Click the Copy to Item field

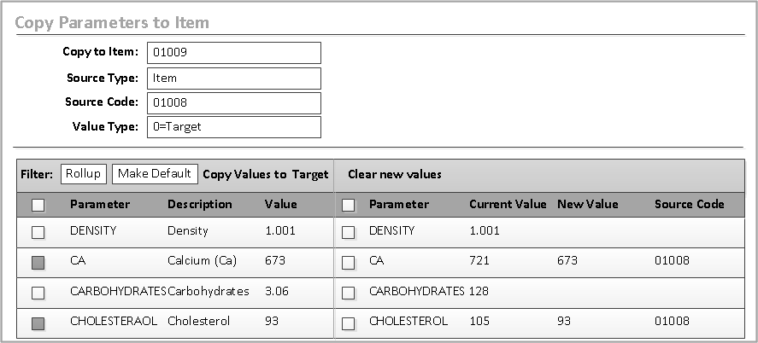click(233, 53)
